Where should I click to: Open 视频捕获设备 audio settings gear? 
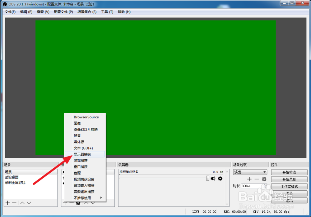pyautogui.click(x=220, y=179)
